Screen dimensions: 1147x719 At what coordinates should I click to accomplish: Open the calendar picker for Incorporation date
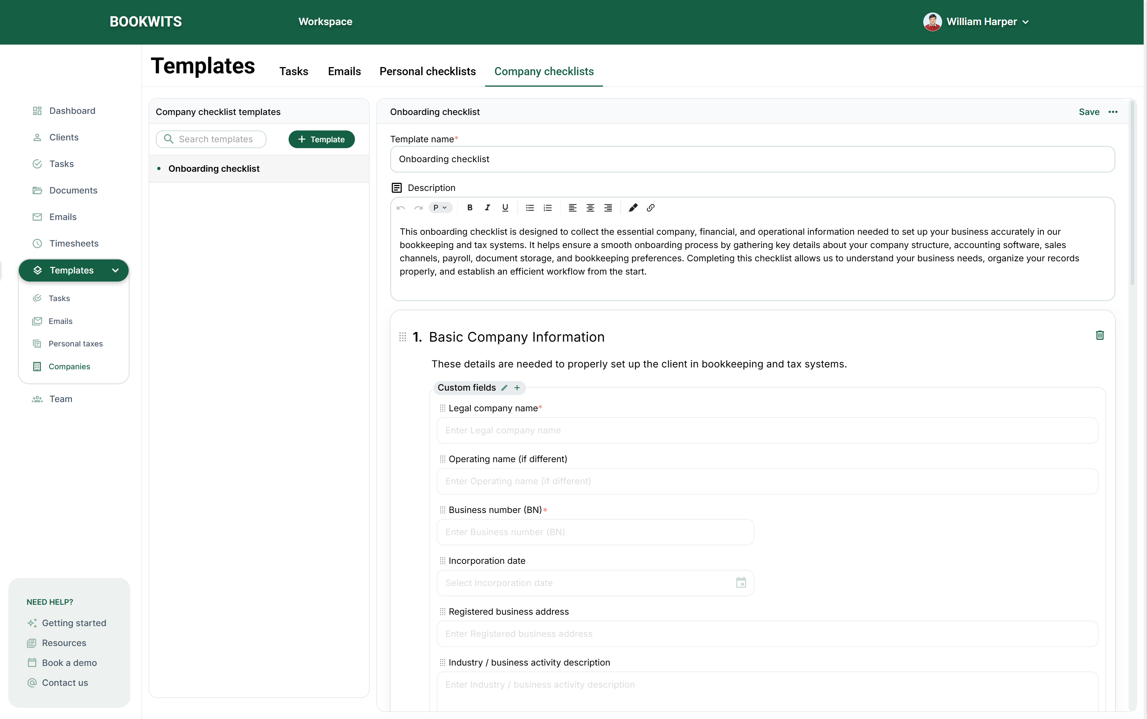pyautogui.click(x=741, y=583)
